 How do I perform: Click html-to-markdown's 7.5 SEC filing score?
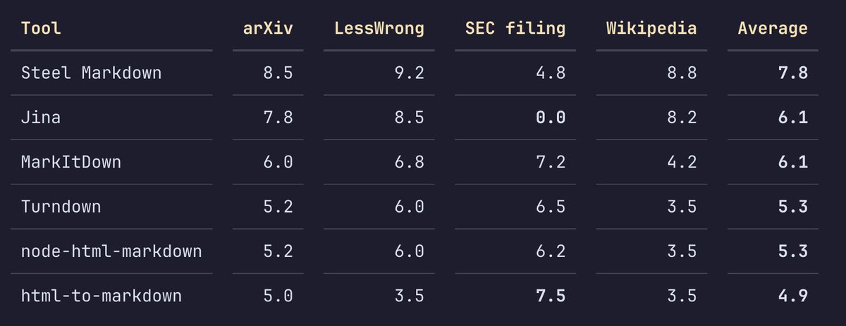coord(551,296)
